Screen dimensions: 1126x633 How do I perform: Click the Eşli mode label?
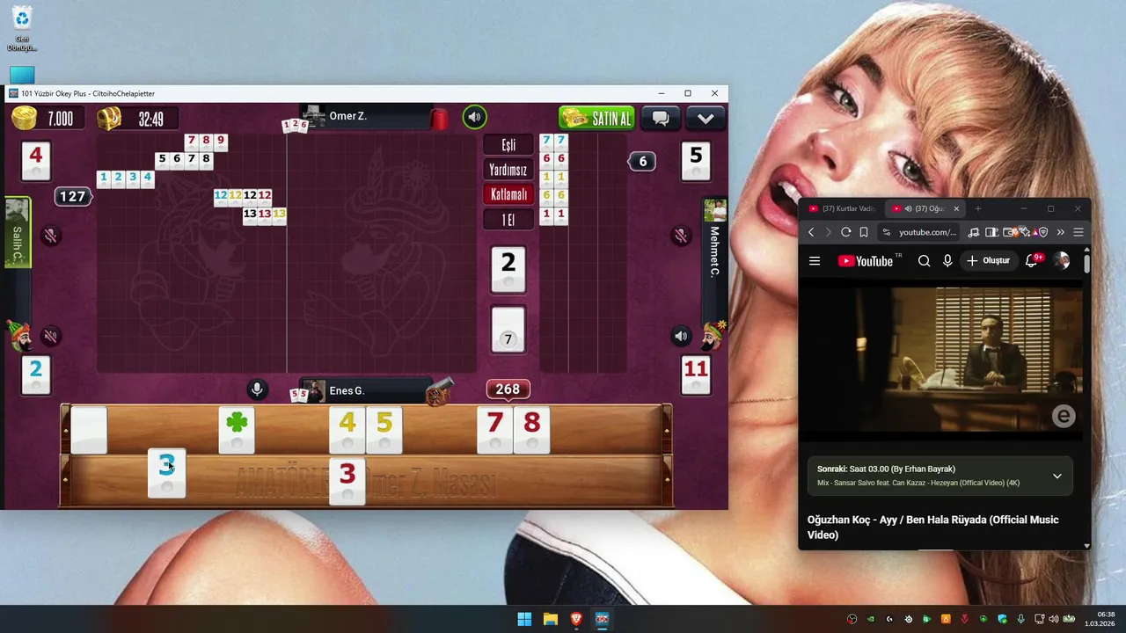pyautogui.click(x=508, y=145)
